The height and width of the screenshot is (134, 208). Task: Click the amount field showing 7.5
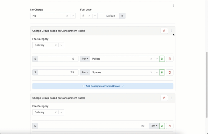57,72
